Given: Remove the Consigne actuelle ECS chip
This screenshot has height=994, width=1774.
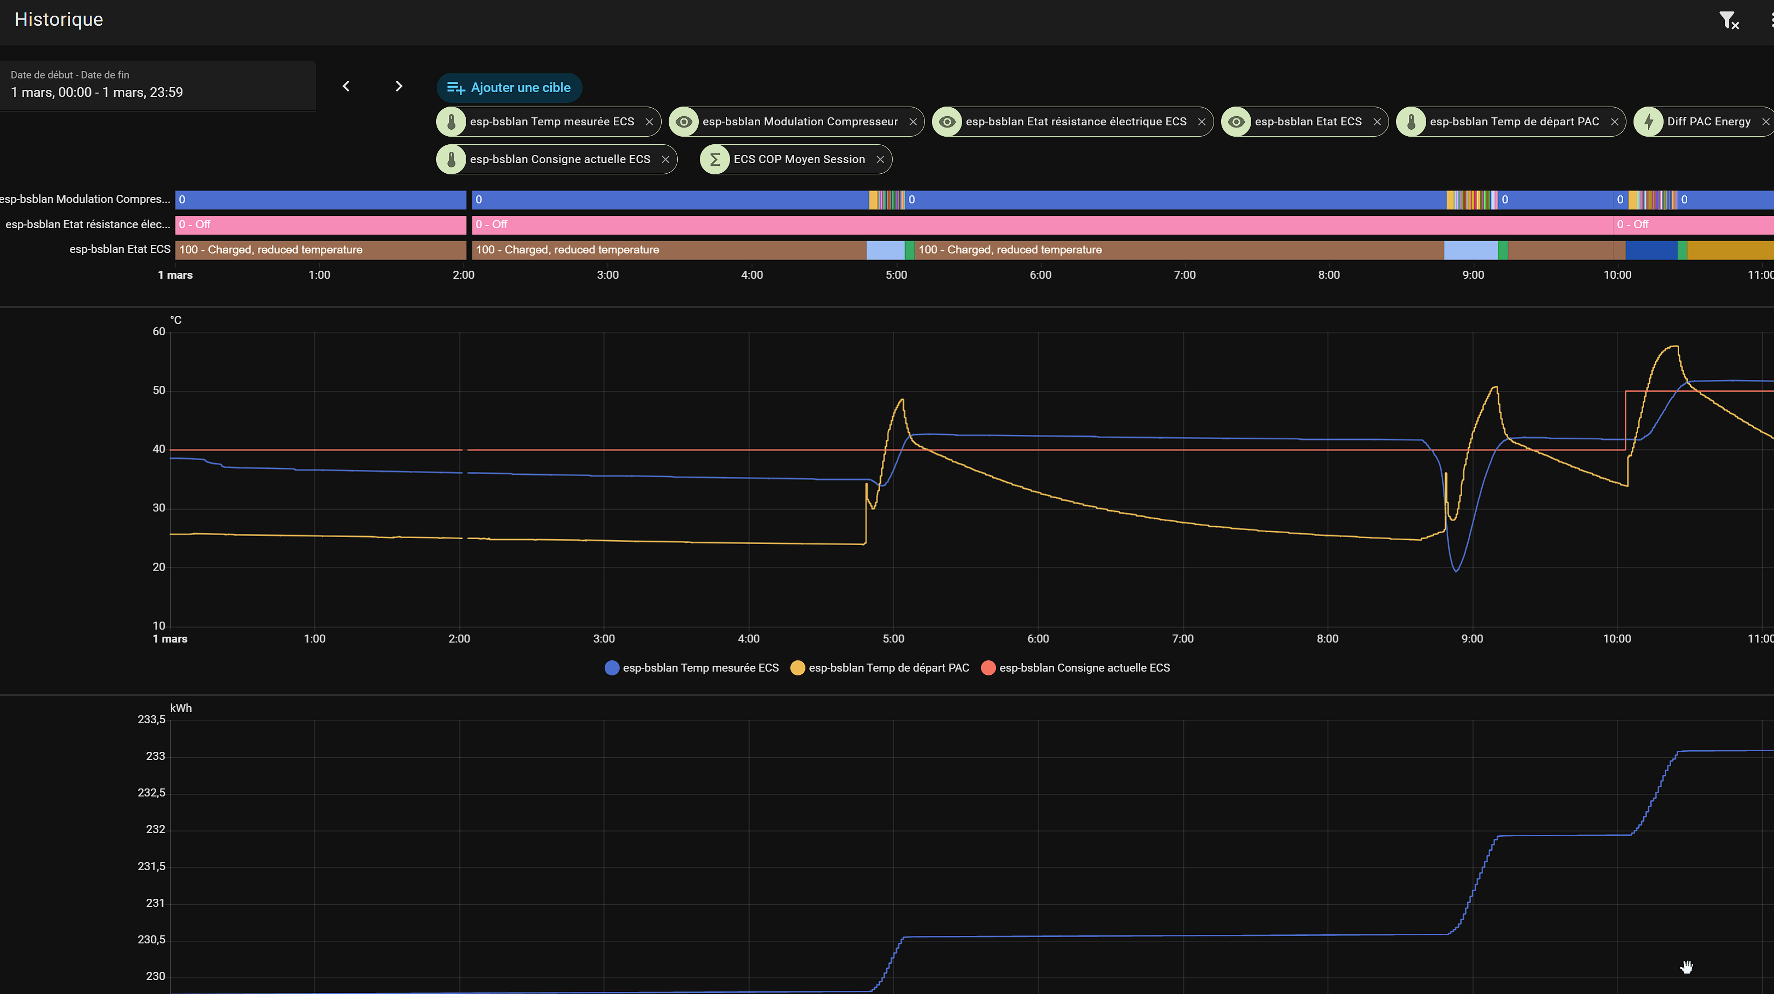Looking at the screenshot, I should (665, 160).
